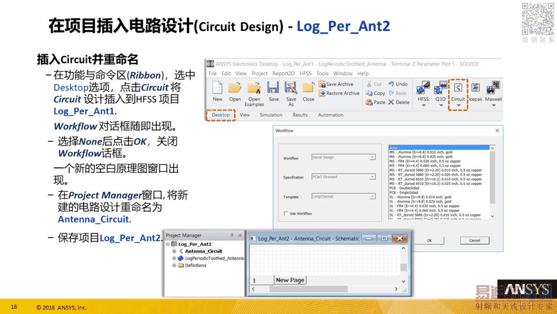557x314 pixels.
Task: Switch to the Simulation ribbon tab
Action: [x=271, y=115]
